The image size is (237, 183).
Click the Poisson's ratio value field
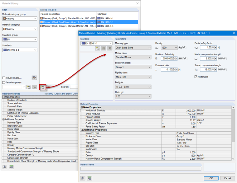click(x=167, y=69)
